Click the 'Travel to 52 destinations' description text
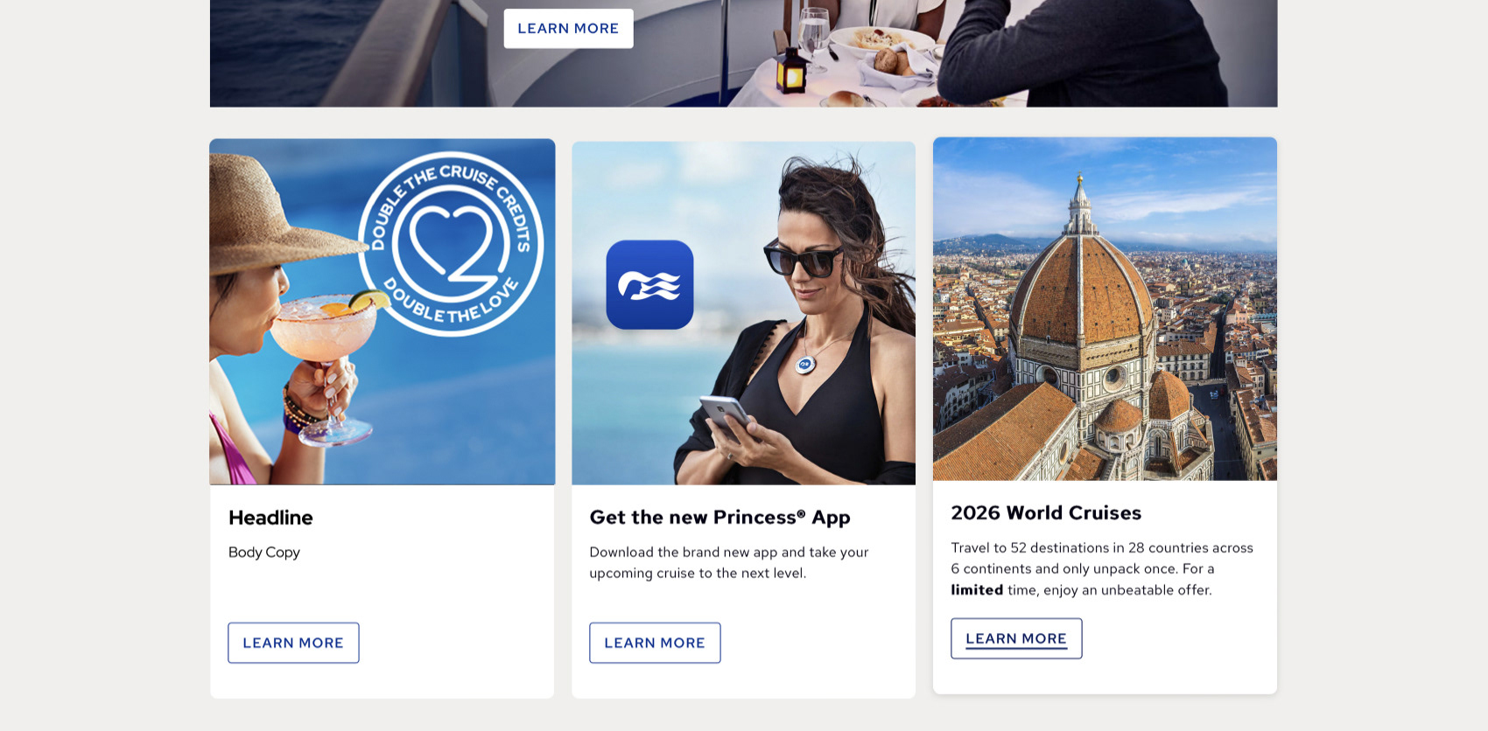The width and height of the screenshot is (1488, 731). tap(1102, 568)
